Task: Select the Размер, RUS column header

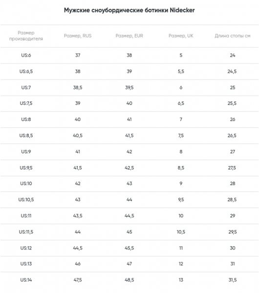Action: click(78, 36)
